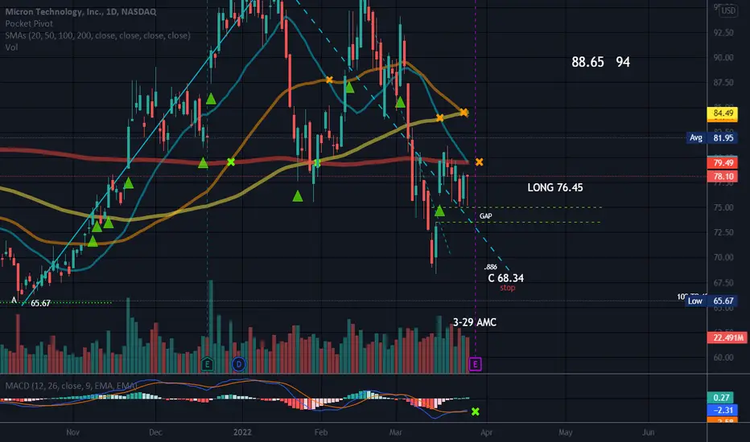Select the '88.65' target text annotation
Viewport: 750px width, 442px height.
587,62
